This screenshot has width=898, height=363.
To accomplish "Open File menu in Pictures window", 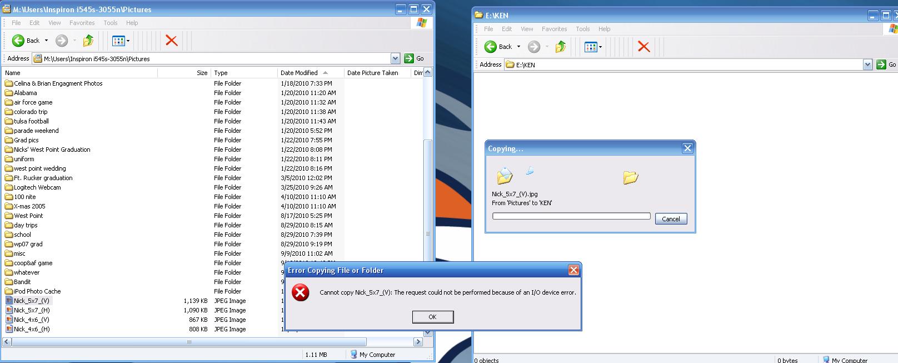I will [16, 23].
